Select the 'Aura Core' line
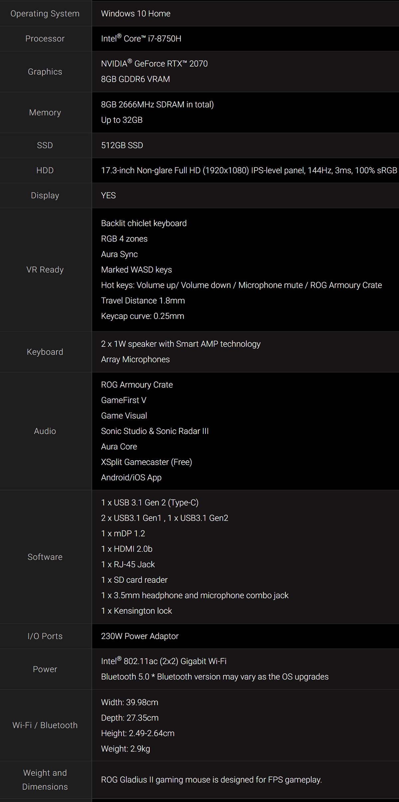The image size is (399, 802). pyautogui.click(x=119, y=447)
